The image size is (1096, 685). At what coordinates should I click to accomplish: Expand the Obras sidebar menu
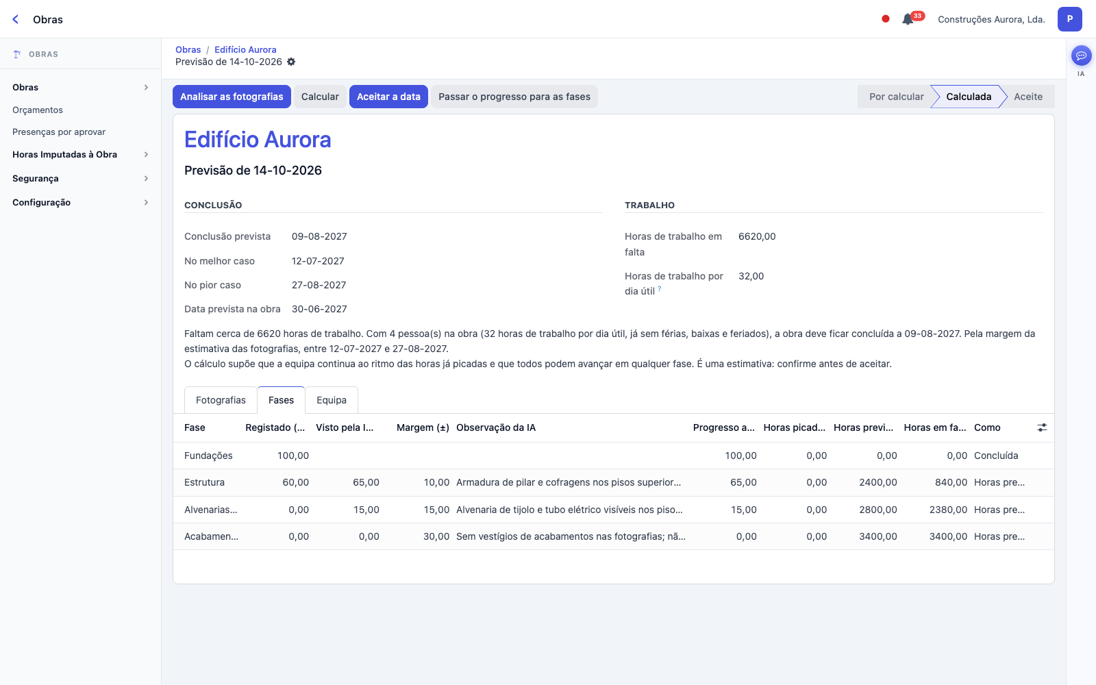81,87
